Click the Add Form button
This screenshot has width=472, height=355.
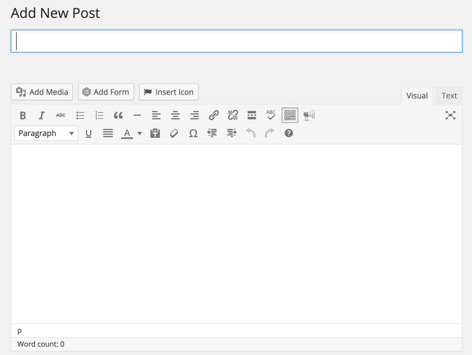[106, 92]
